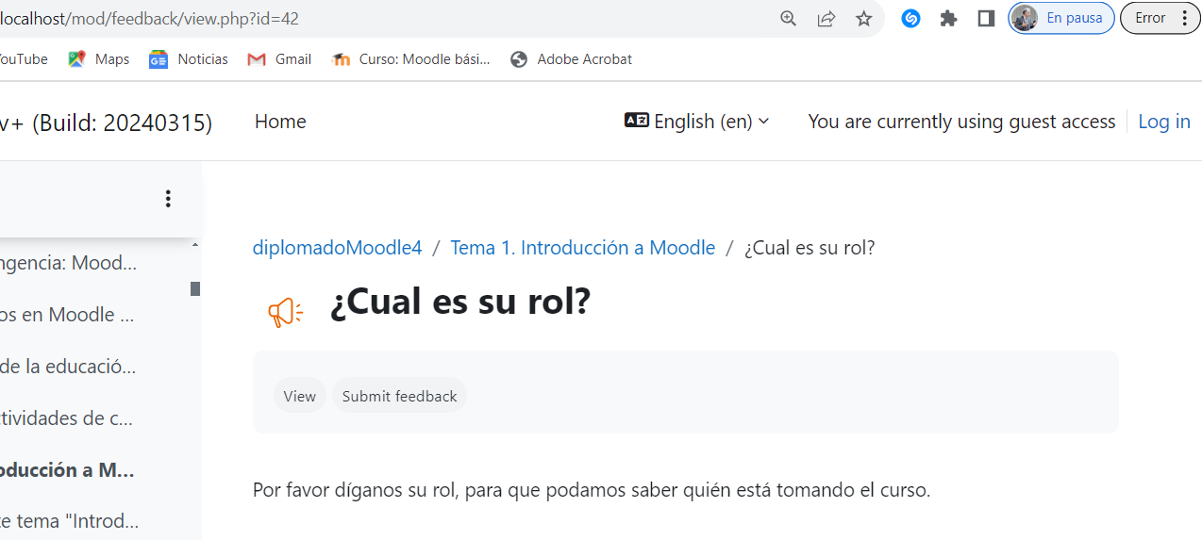This screenshot has width=1202, height=540.
Task: Bookmark this page with the star icon
Action: 864,18
